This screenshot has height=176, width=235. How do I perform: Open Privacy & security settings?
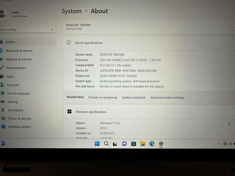pos(28,119)
